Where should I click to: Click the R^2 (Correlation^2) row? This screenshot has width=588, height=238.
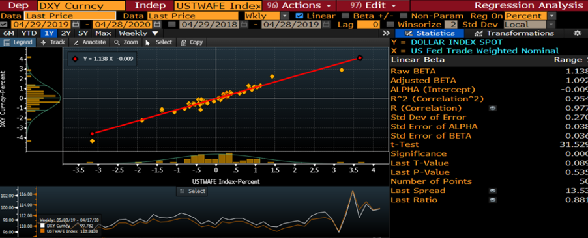click(489, 99)
